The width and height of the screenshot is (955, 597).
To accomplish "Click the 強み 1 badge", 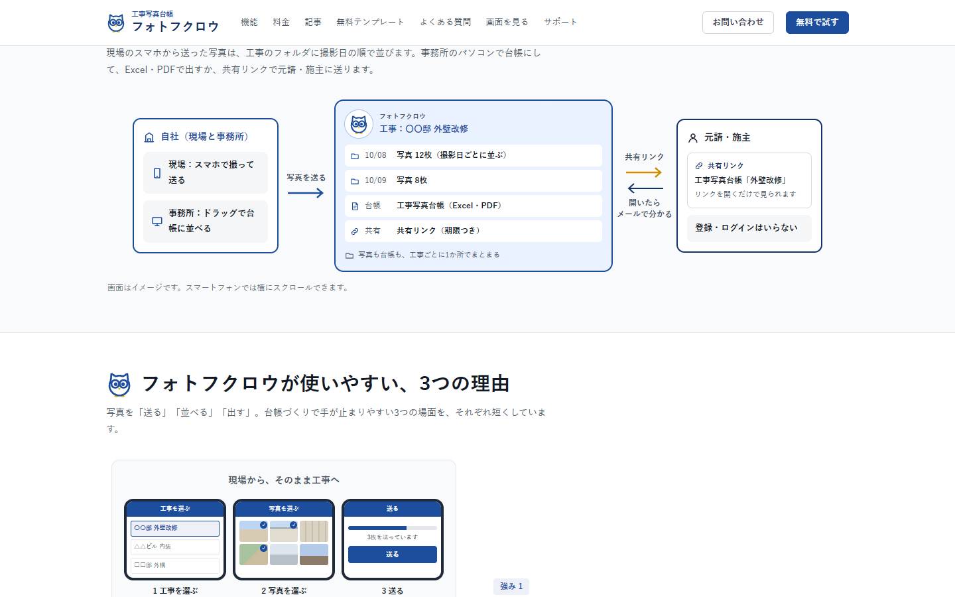I will [x=511, y=586].
